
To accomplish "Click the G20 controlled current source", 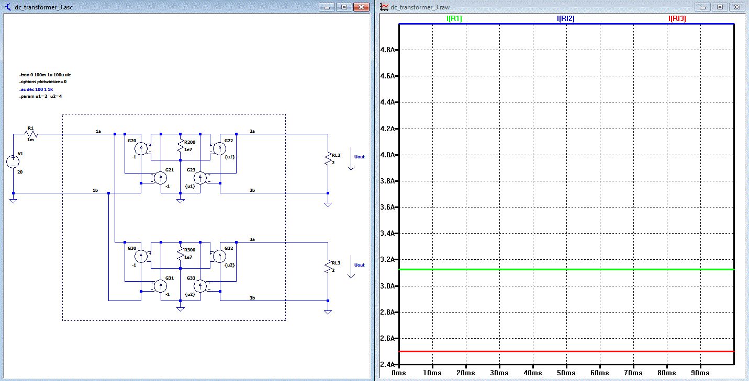I will coord(140,148).
